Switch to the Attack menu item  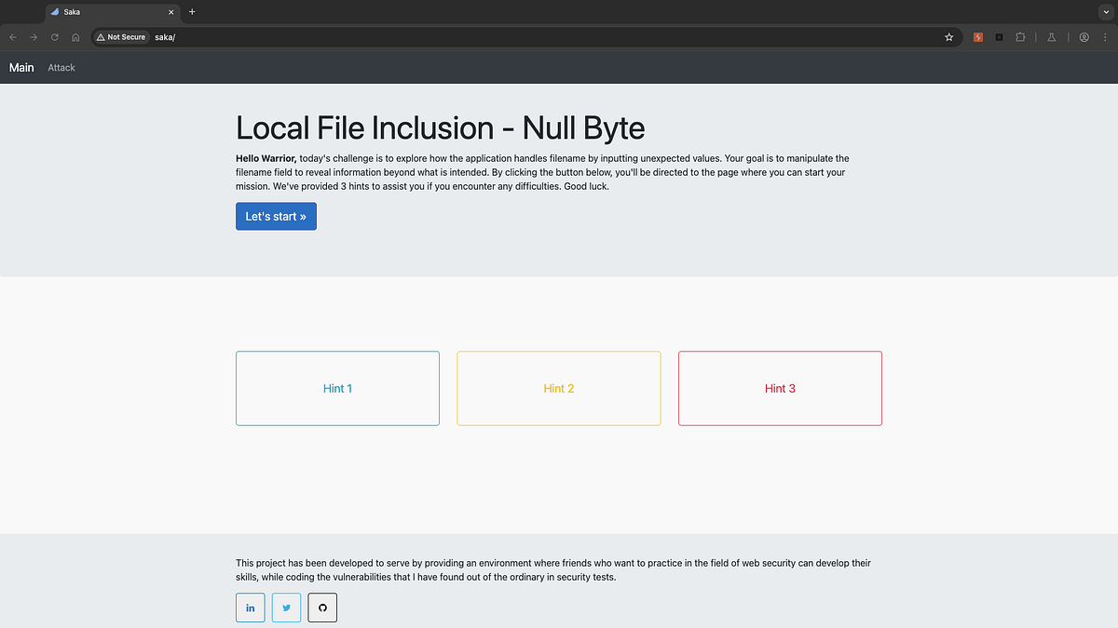point(61,67)
